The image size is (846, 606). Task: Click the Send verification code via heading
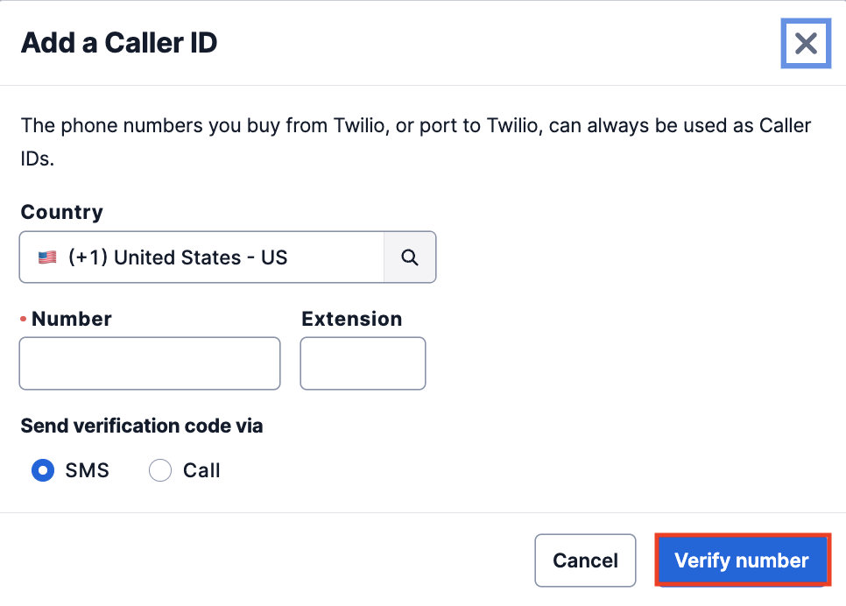(142, 426)
